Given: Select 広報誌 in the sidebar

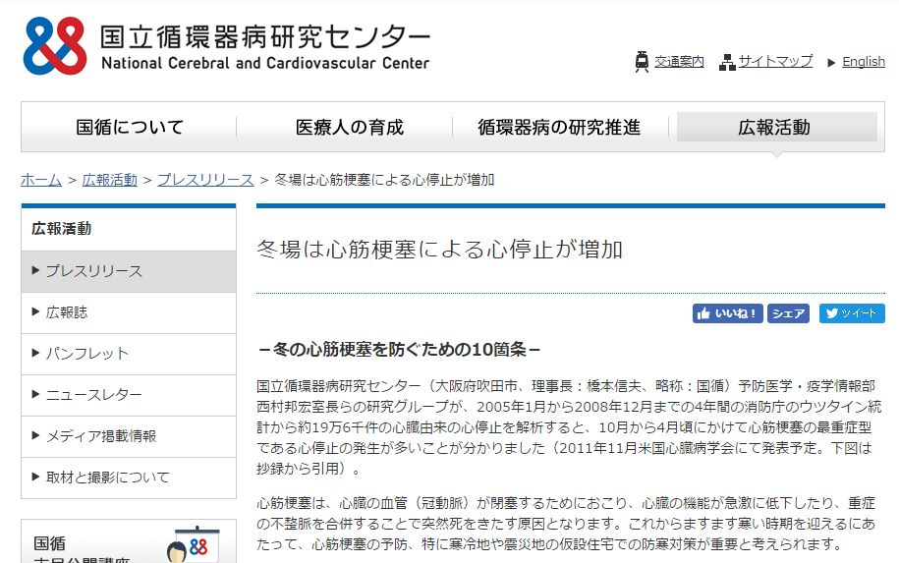Looking at the screenshot, I should (129, 312).
